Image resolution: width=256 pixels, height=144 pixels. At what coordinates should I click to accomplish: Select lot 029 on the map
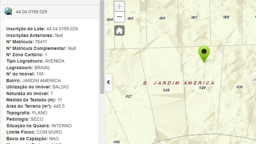[x=202, y=88]
